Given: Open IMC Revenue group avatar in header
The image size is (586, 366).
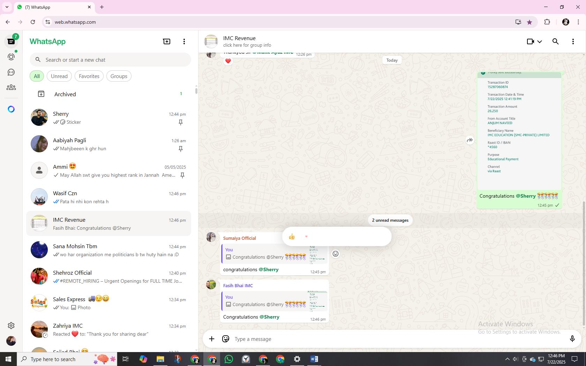Looking at the screenshot, I should pyautogui.click(x=211, y=41).
